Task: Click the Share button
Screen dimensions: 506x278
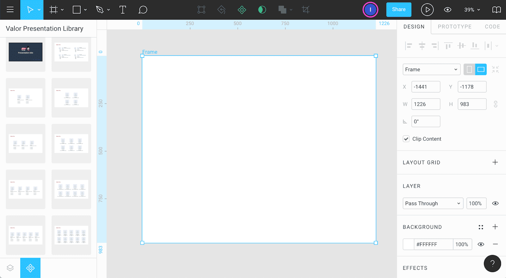Action: click(399, 9)
